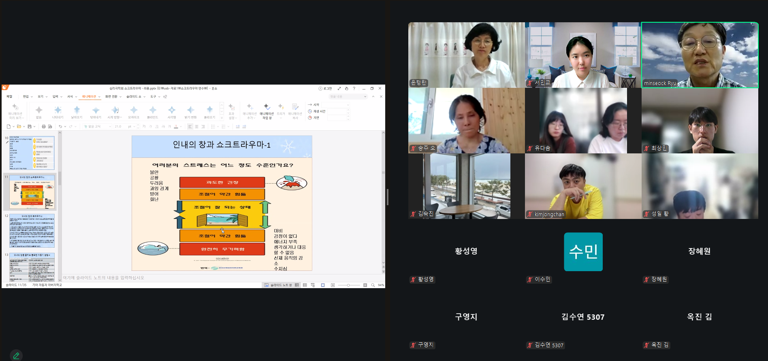Screen dimensions: 768x361
Task: Click the undo arrow icon
Action: click(60, 127)
